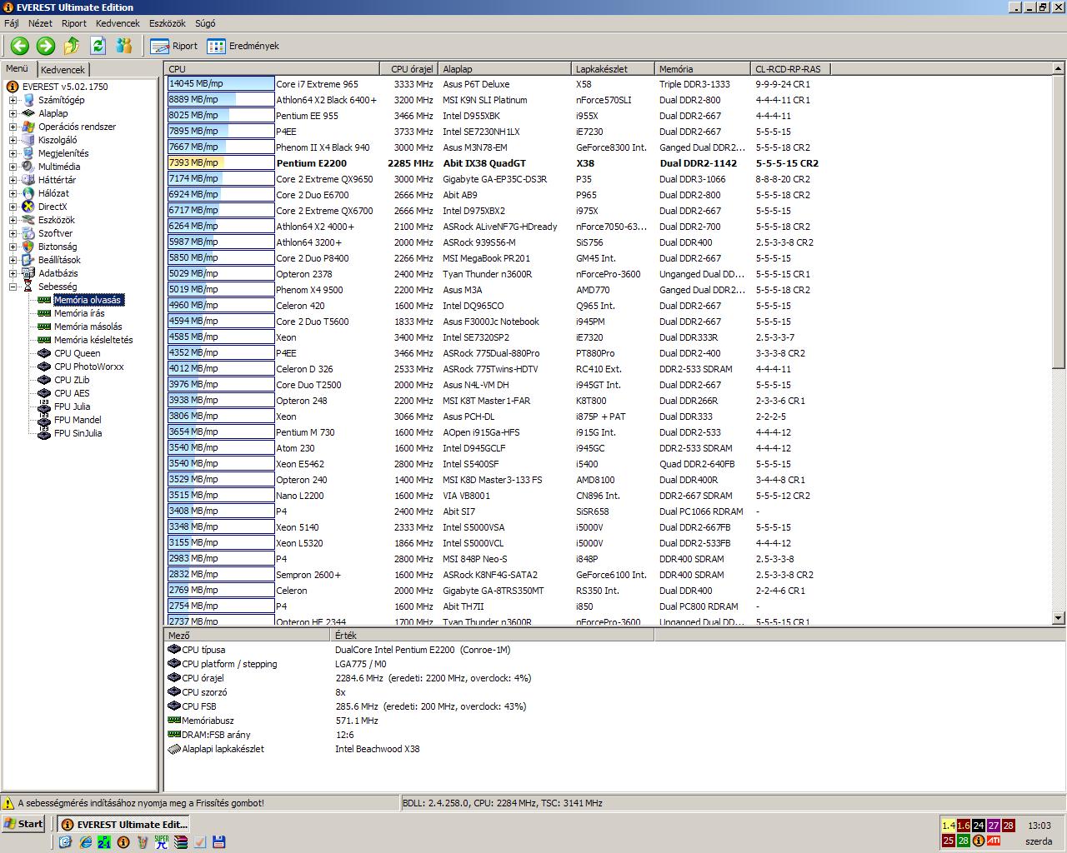Open the Nézet menu
The width and height of the screenshot is (1067, 853).
40,23
